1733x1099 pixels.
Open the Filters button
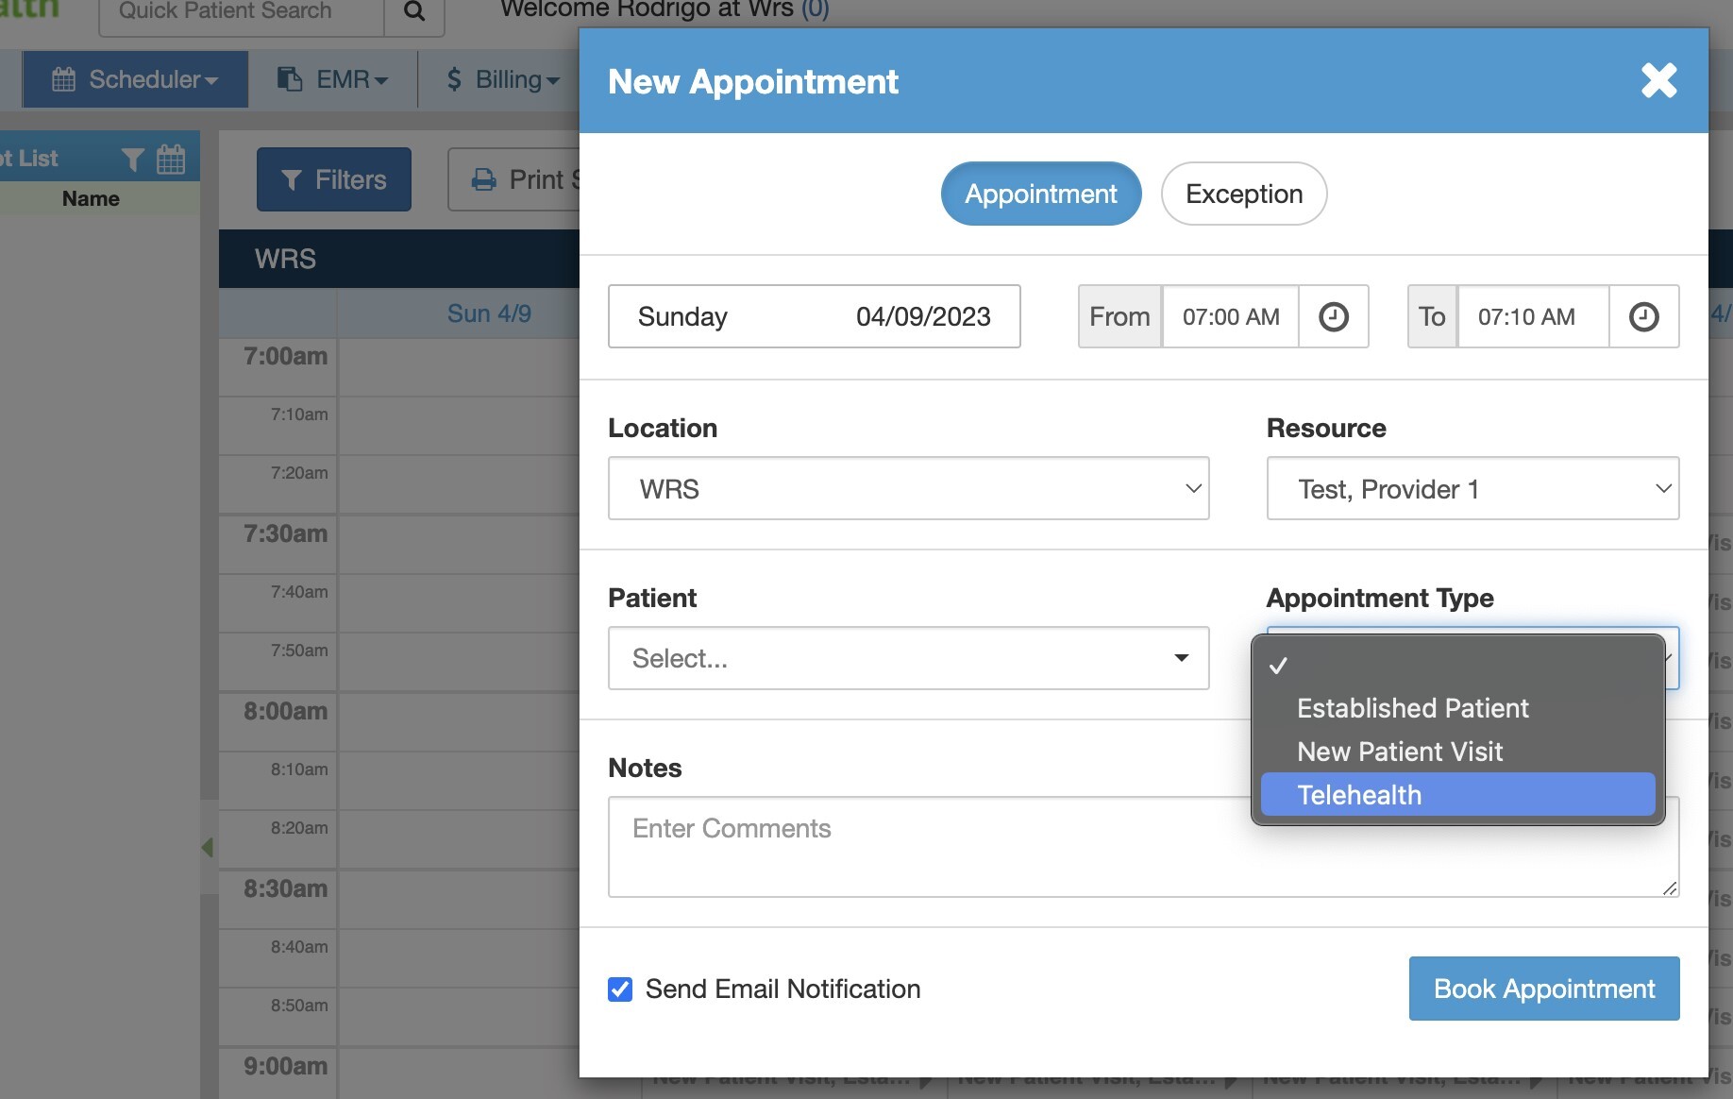(334, 179)
